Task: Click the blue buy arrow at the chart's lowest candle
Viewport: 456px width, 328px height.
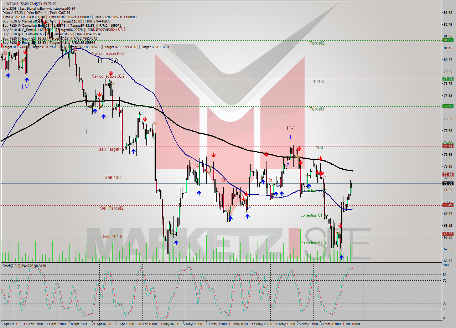Action: coord(342,257)
